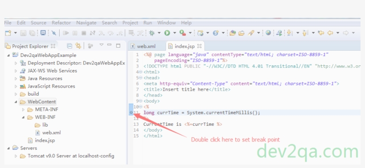Expand the JAX-WS Web Services node

(x=16, y=71)
